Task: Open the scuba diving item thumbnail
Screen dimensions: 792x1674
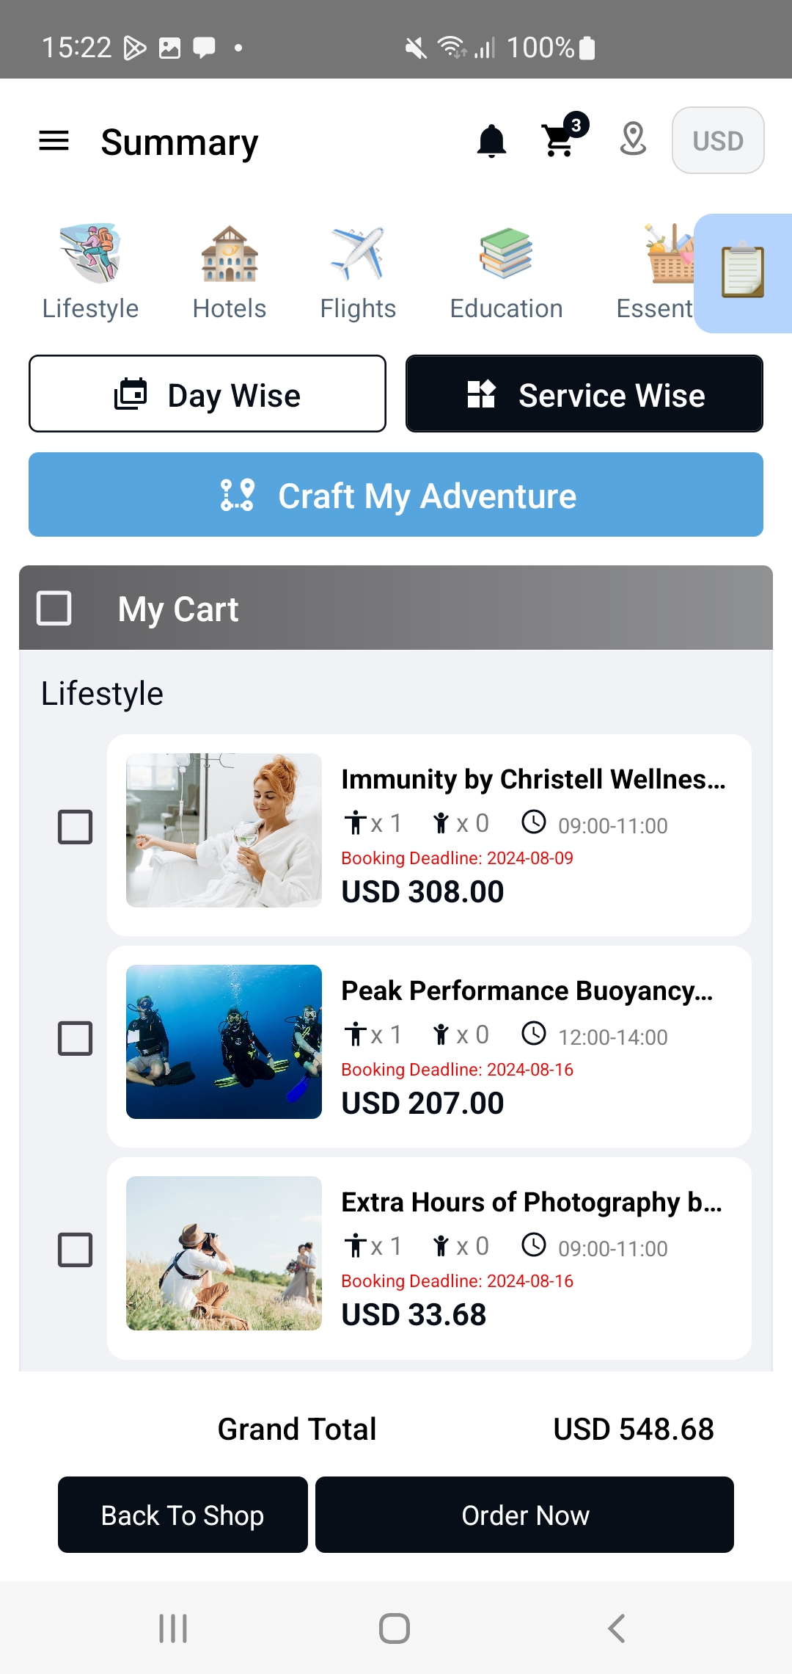Action: (224, 1042)
